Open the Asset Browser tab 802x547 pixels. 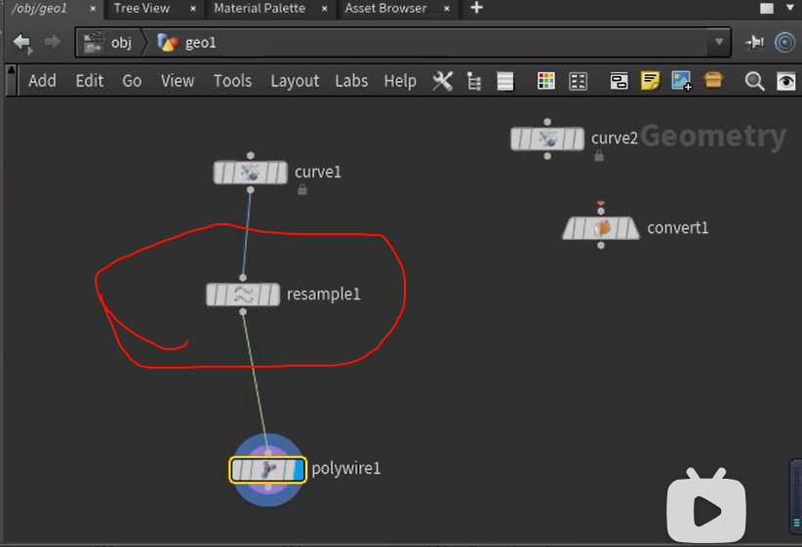pos(385,8)
